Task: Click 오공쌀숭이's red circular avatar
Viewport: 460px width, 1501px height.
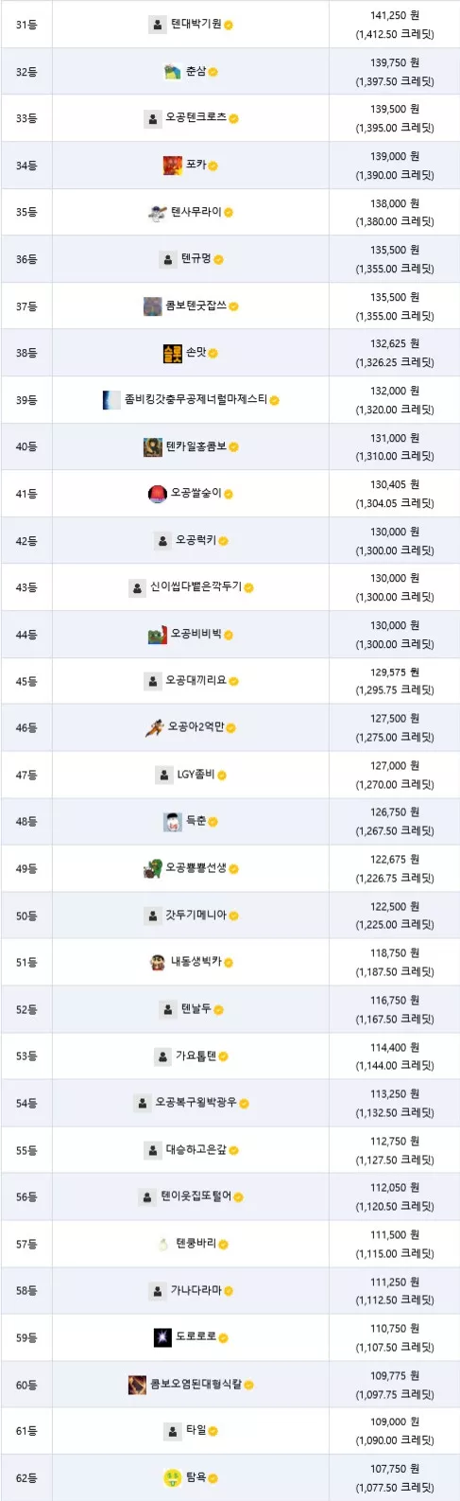Action: click(157, 494)
